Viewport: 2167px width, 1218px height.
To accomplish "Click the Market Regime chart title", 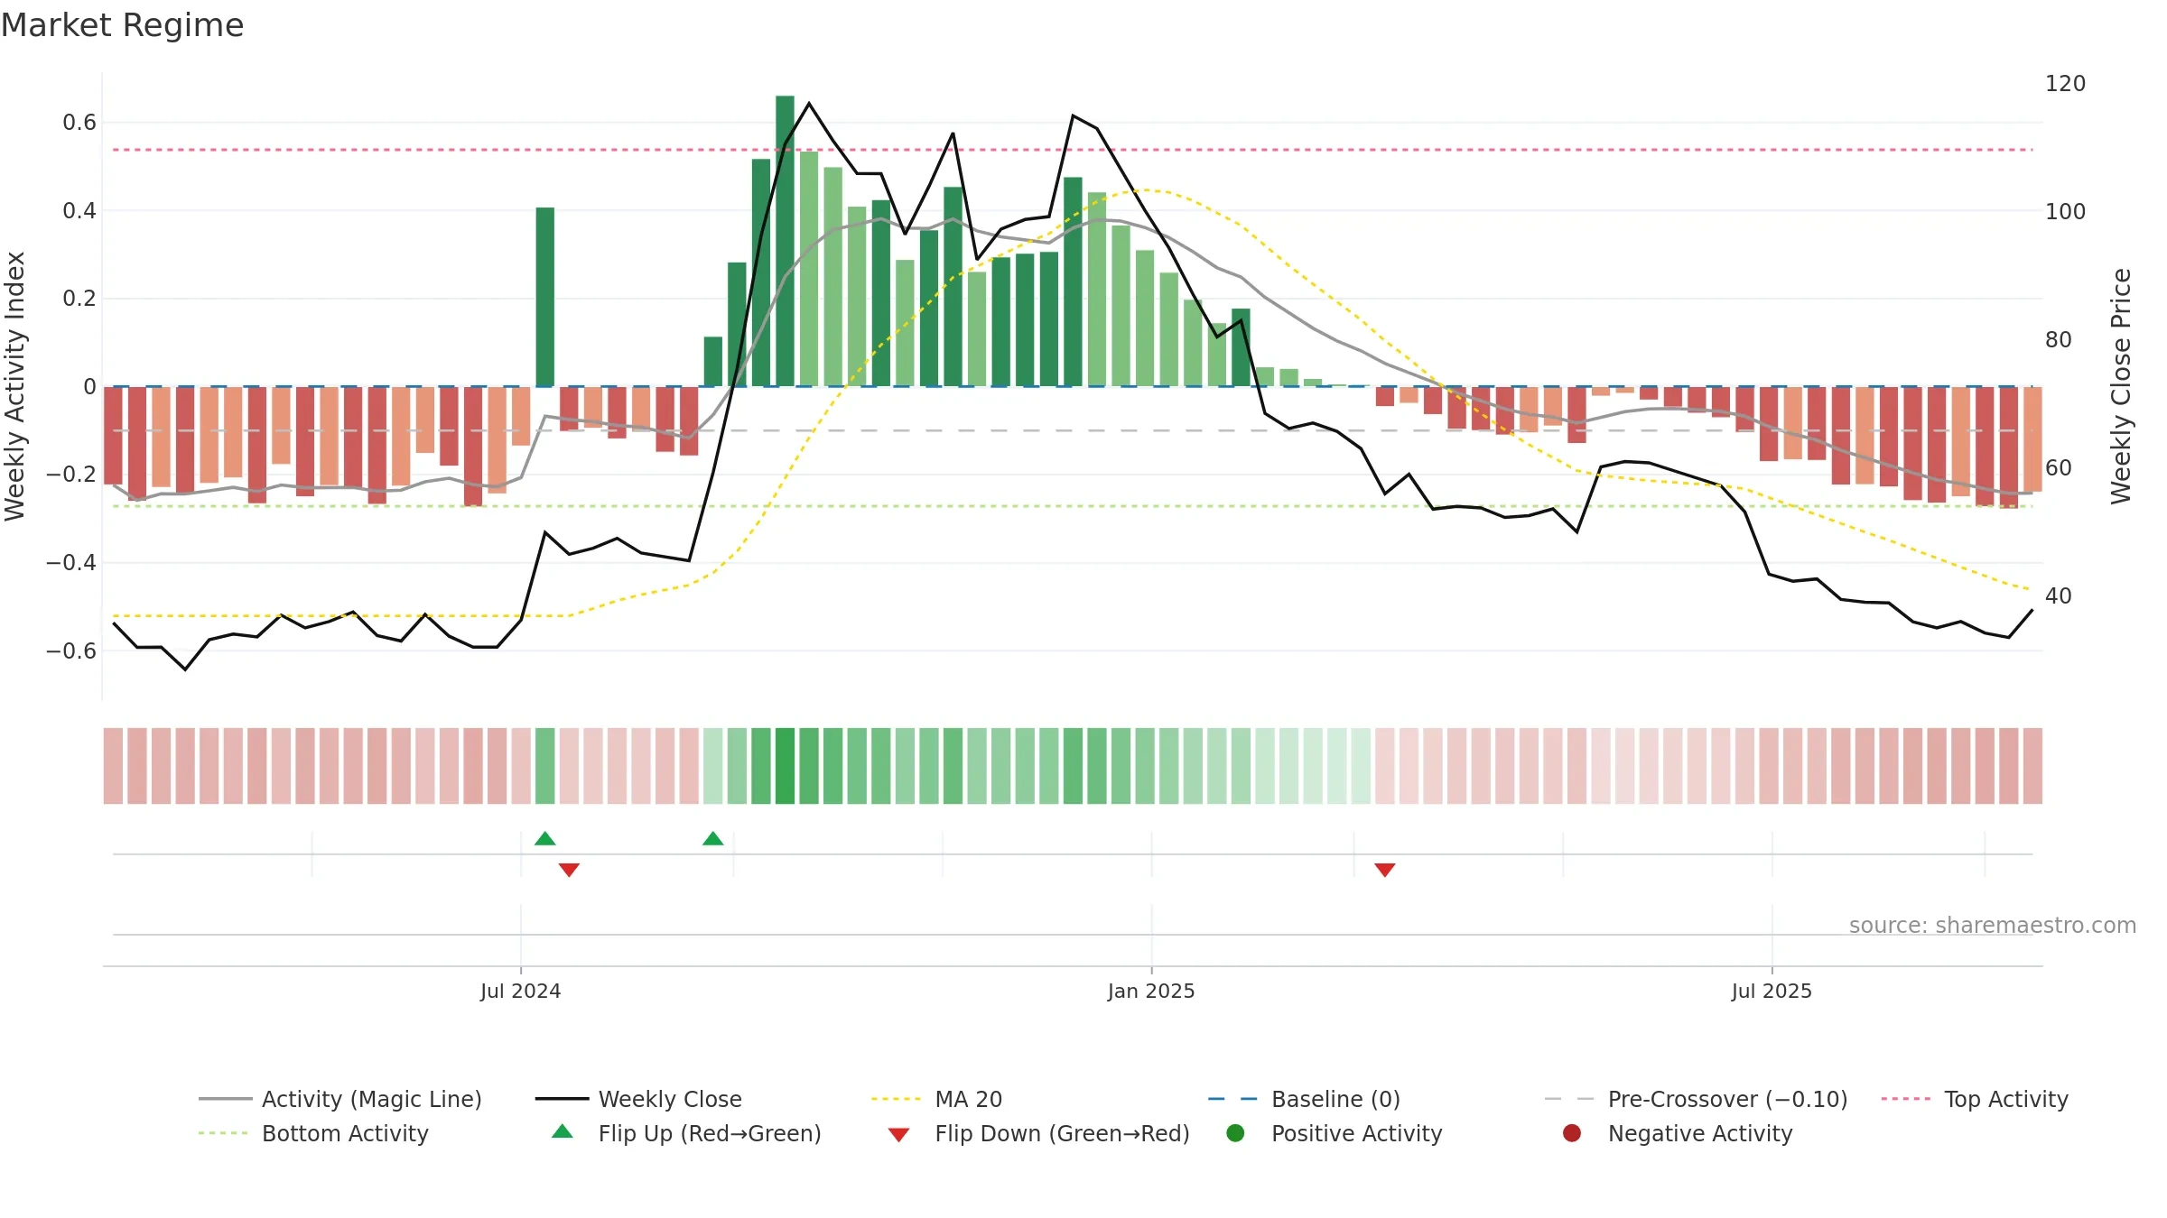I will tap(122, 25).
